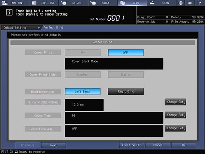Select the COPY tab
This screenshot has height=154, width=205.
(132, 3)
